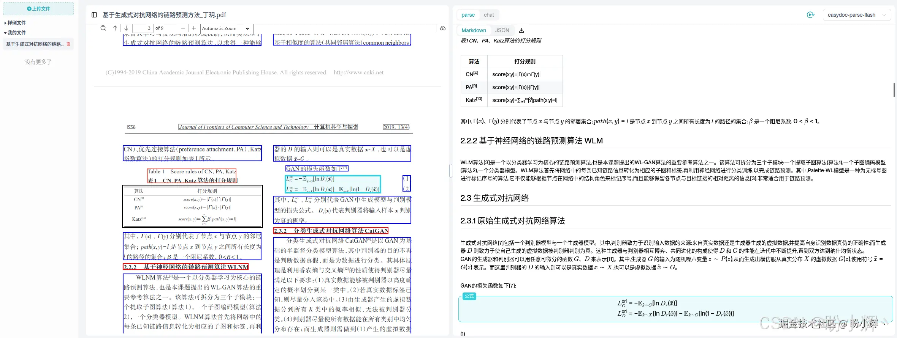Open the easydoc-parse-flash model dropdown

[x=856, y=15]
